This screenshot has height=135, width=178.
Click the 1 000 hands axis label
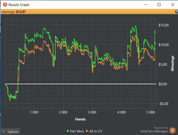coord(34,112)
